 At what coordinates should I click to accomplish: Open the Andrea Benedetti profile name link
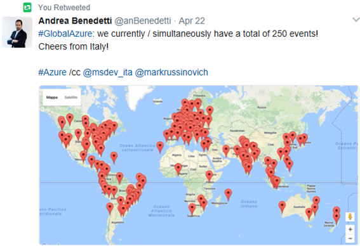tap(75, 21)
